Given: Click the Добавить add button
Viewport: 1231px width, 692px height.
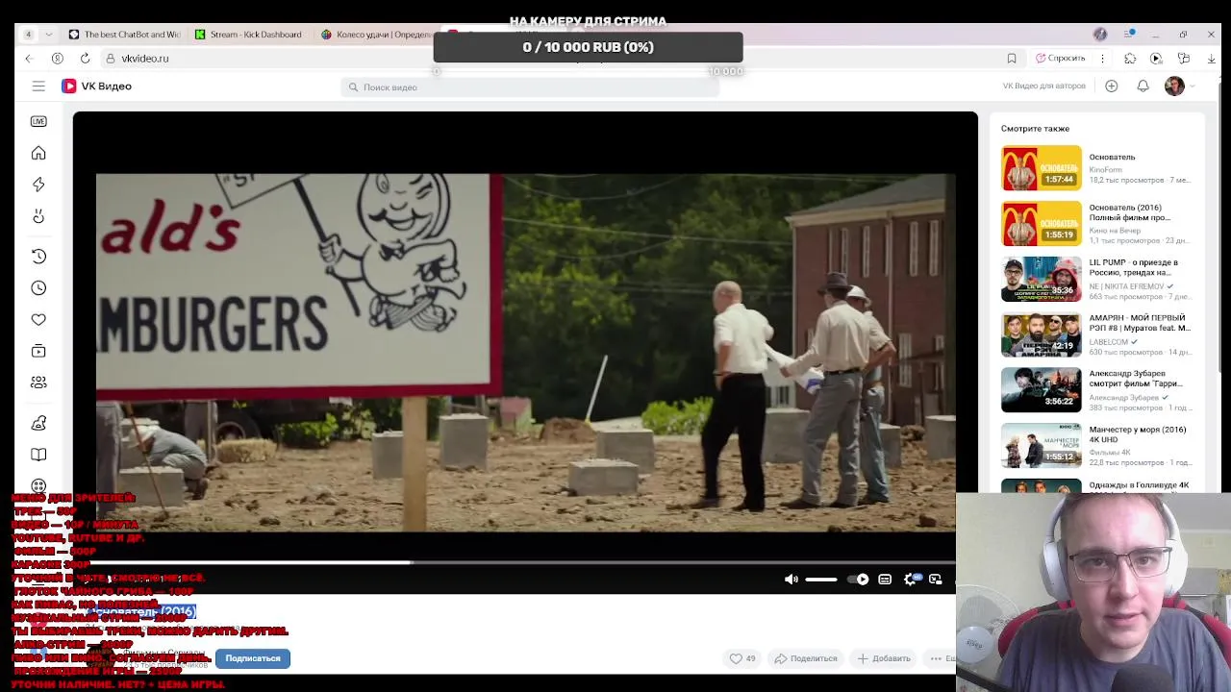Looking at the screenshot, I should click(884, 658).
